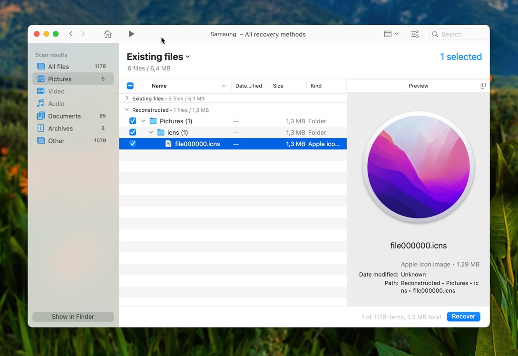Click '6 files / 6,4 MB' subtitle
Image resolution: width=518 pixels, height=356 pixels.
click(x=149, y=69)
